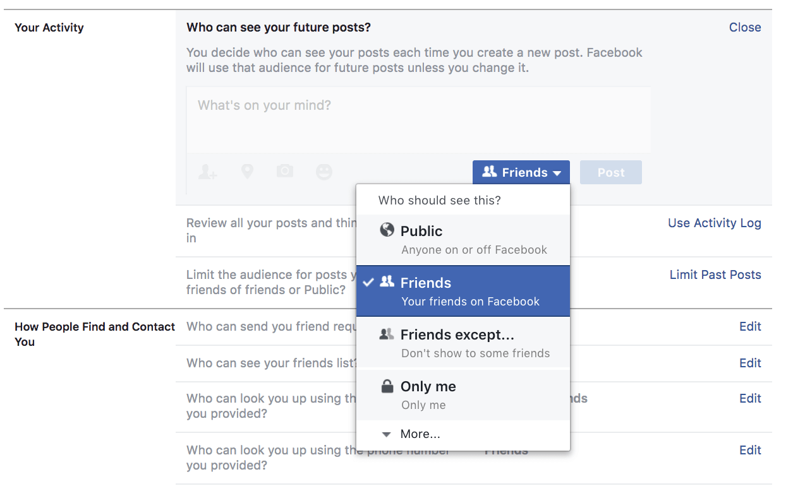Choose Friends except... option

point(463,343)
